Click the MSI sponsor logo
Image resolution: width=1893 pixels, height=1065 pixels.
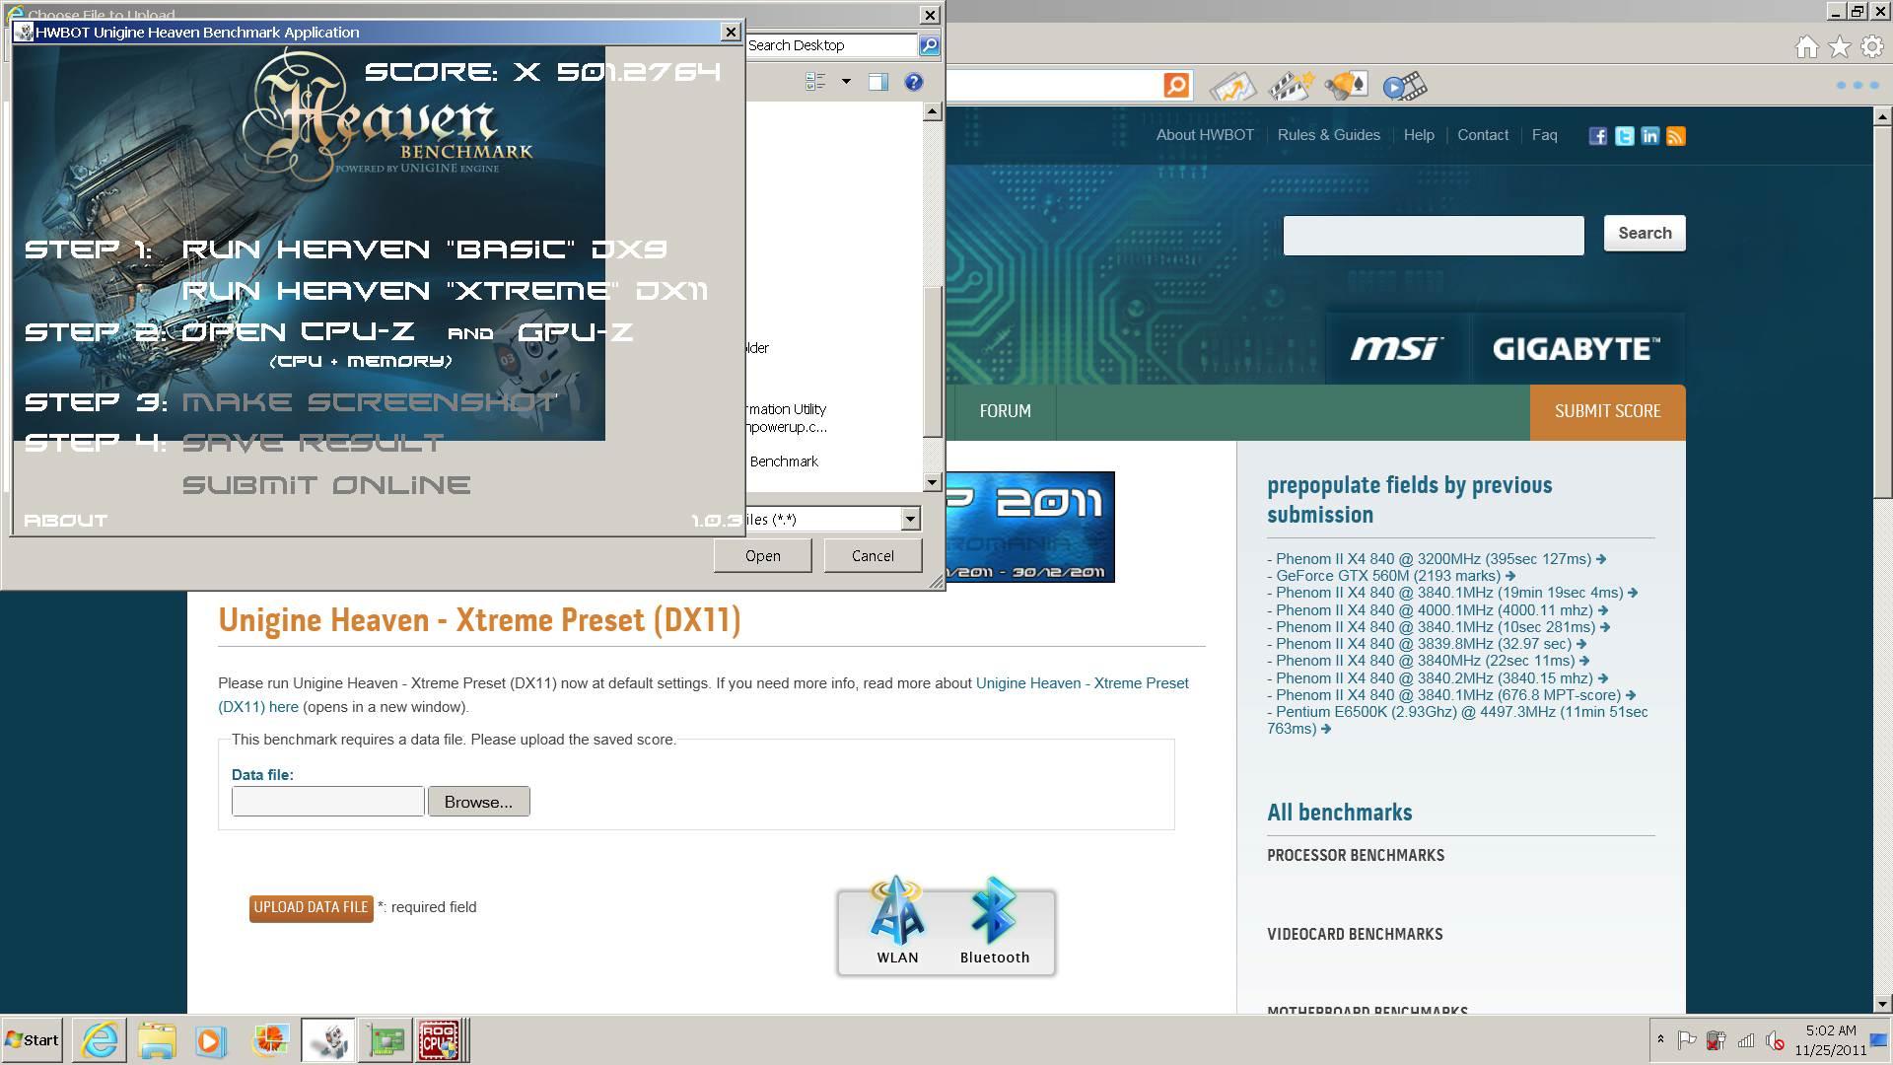tap(1396, 349)
